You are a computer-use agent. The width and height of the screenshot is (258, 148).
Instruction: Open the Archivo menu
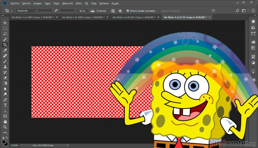tap(15, 3)
